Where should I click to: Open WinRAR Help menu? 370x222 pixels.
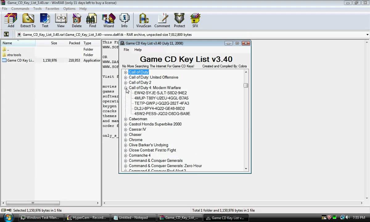pyautogui.click(x=83, y=9)
